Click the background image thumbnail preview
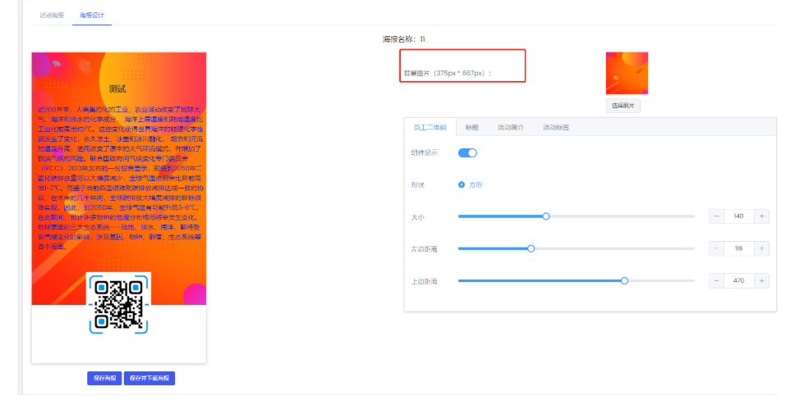This screenshot has width=809, height=400. click(x=627, y=73)
